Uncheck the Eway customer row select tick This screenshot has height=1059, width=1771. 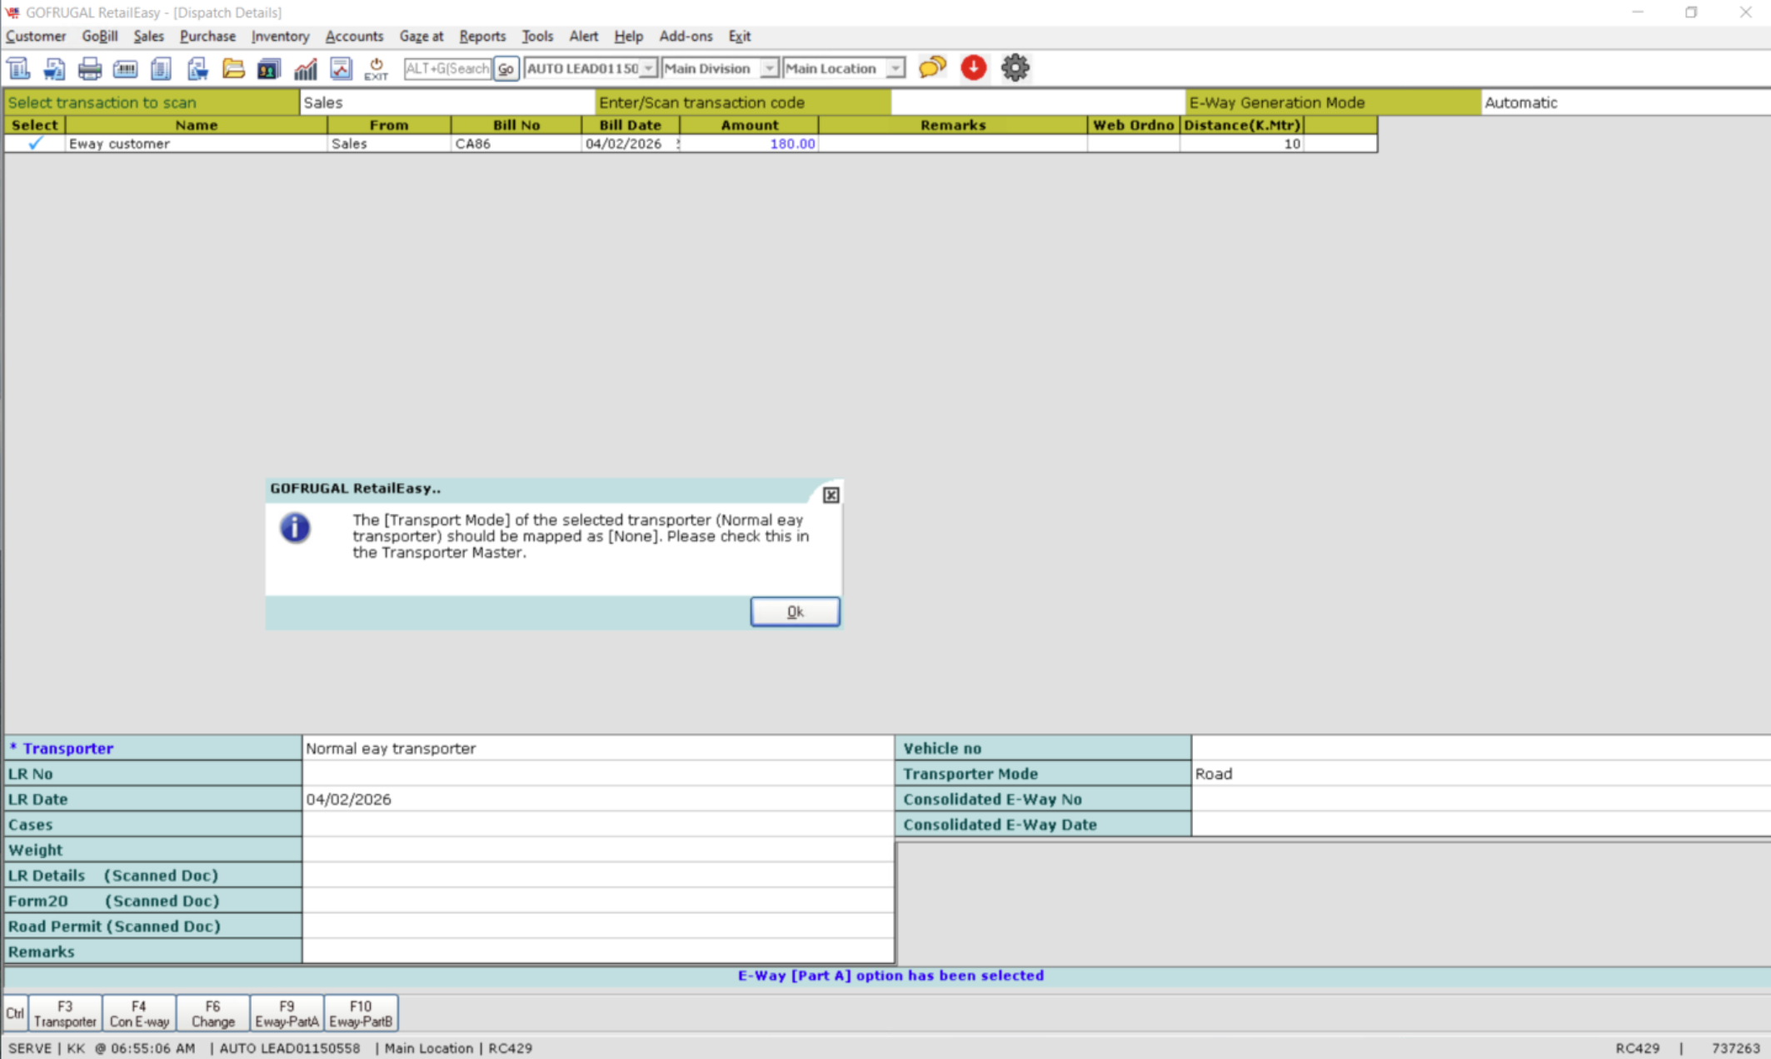point(35,143)
